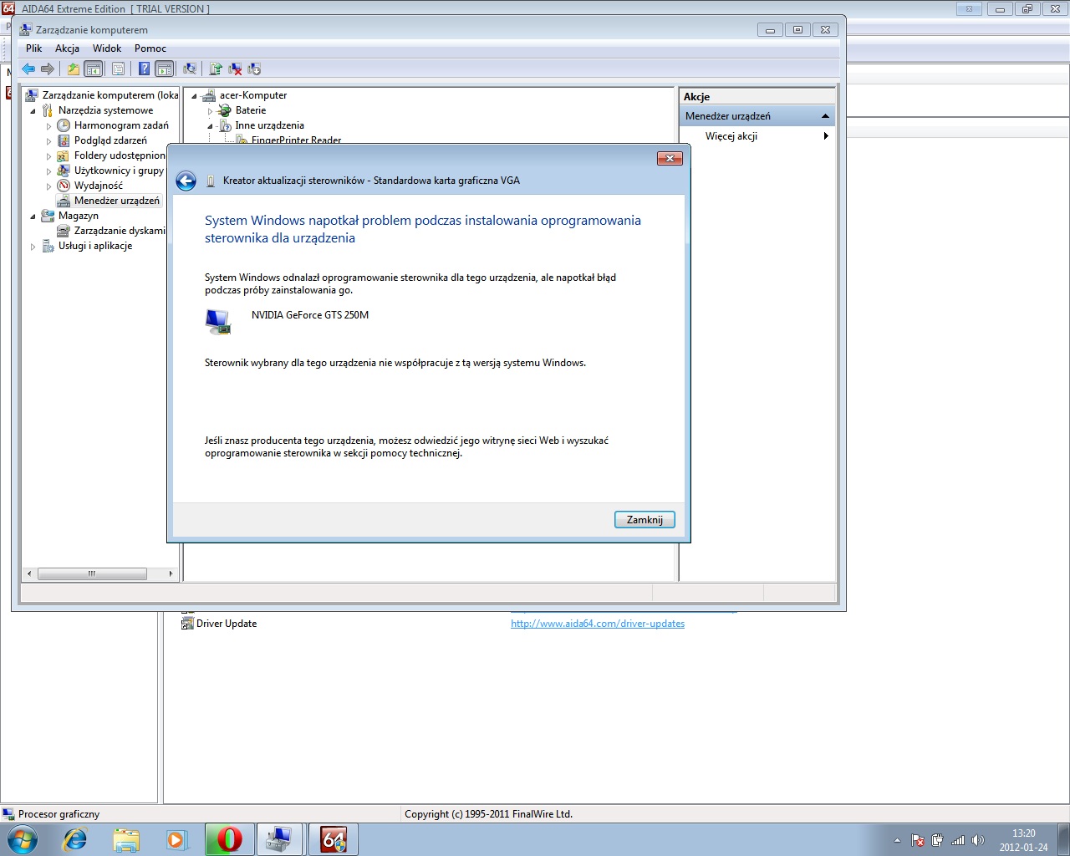Open the Widok menu
Screen dimensions: 1070x856
(107, 48)
